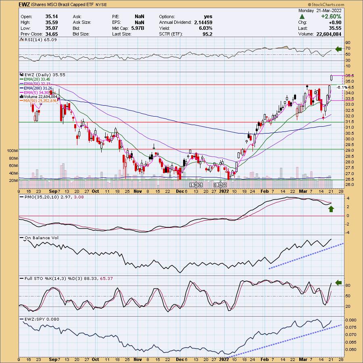Click the 100M volume axis label
Image resolution: width=363 pixels, height=363 pixels.
12,151
